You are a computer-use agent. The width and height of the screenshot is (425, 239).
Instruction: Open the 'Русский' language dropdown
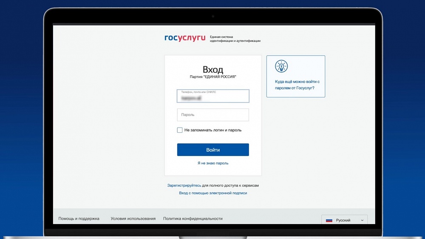tap(344, 220)
